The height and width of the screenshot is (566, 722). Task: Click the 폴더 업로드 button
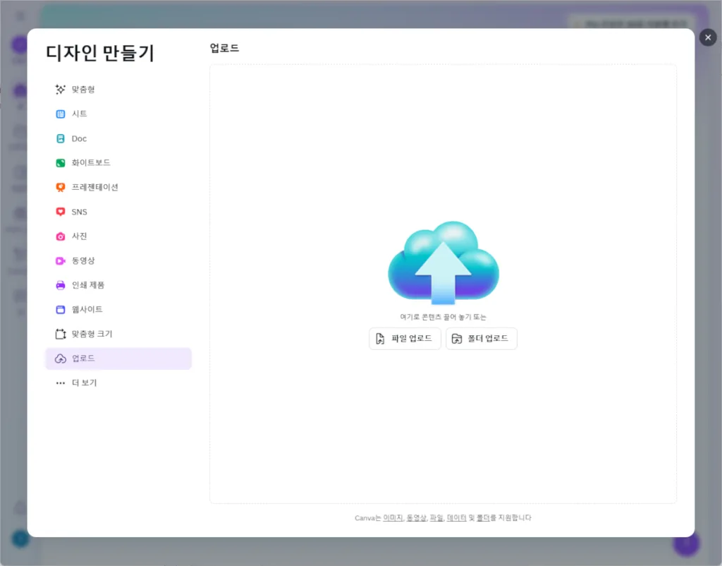tap(482, 339)
